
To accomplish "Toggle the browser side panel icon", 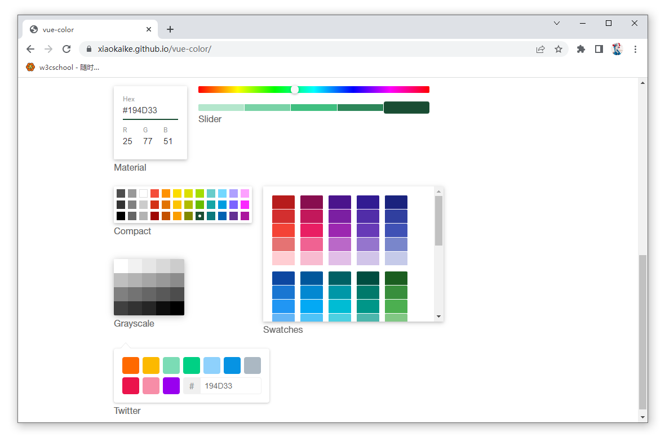I will tap(599, 49).
